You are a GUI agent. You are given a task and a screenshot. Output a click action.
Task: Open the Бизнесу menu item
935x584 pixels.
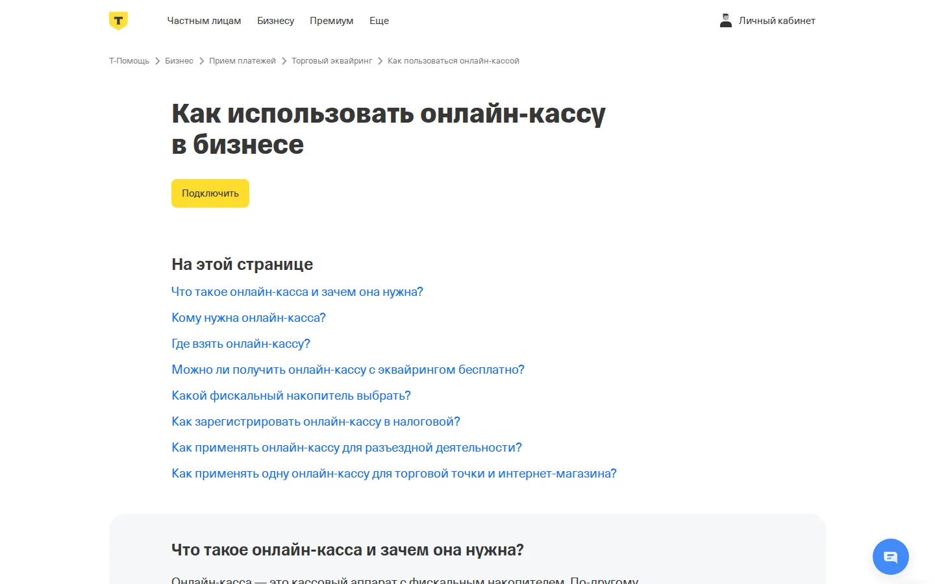(275, 21)
